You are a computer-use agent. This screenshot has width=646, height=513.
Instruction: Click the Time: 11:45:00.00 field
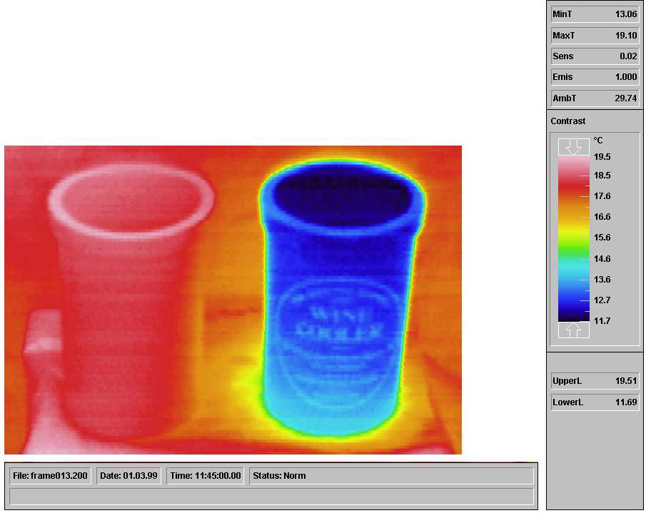[205, 476]
